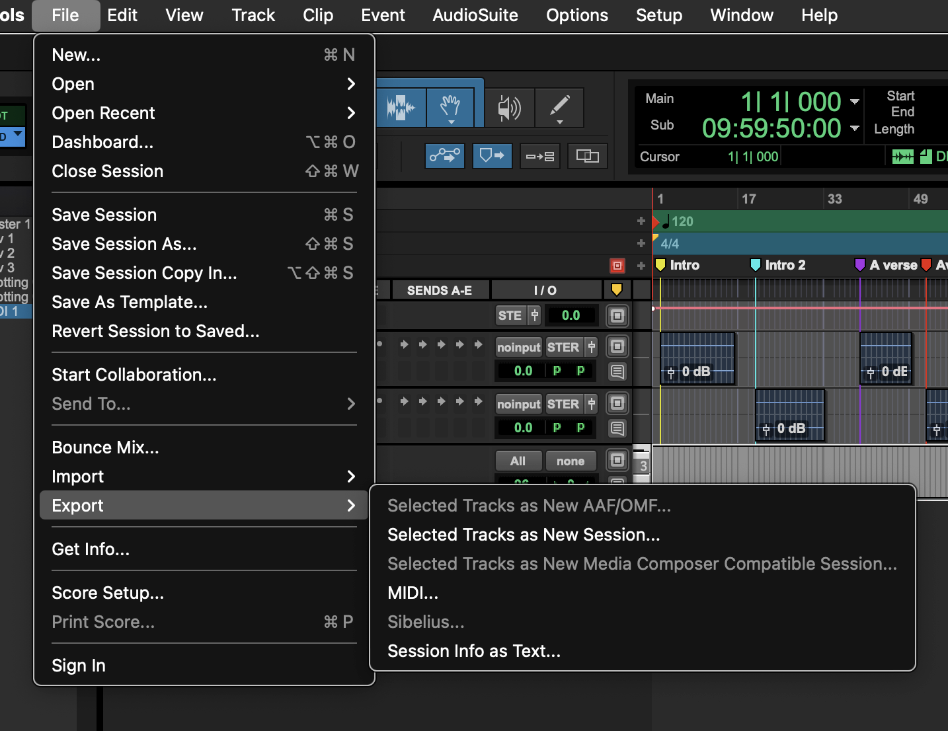The image size is (948, 731).
Task: Toggle Tab to Transients button
Action: point(444,156)
